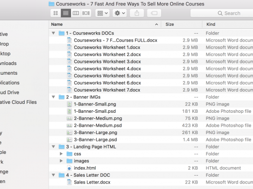Click the HTML document kind text

click(223, 168)
